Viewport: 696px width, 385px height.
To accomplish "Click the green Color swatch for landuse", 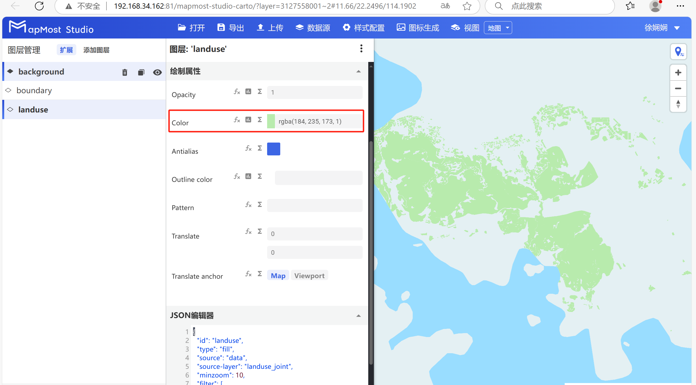I will 271,121.
